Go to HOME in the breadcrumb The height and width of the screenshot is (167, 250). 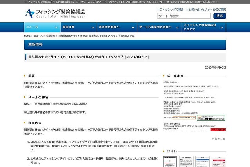[27, 36]
